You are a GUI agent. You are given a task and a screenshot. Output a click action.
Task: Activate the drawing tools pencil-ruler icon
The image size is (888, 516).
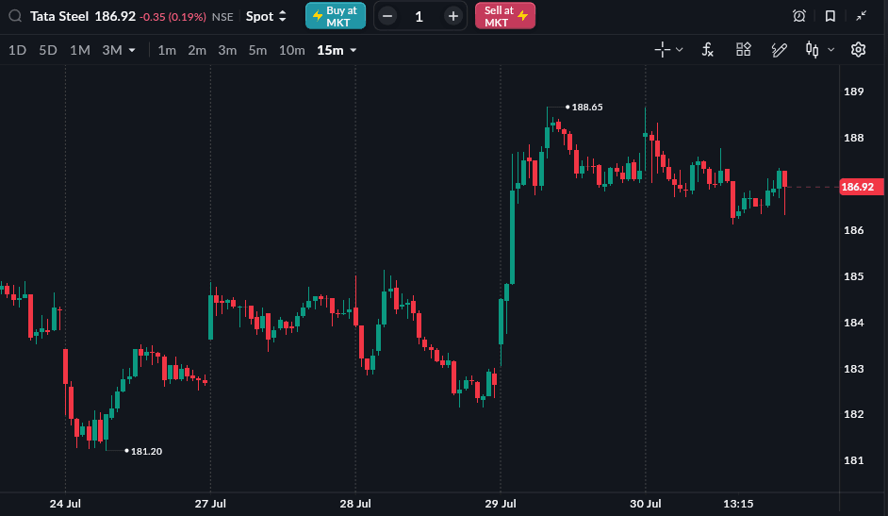780,50
